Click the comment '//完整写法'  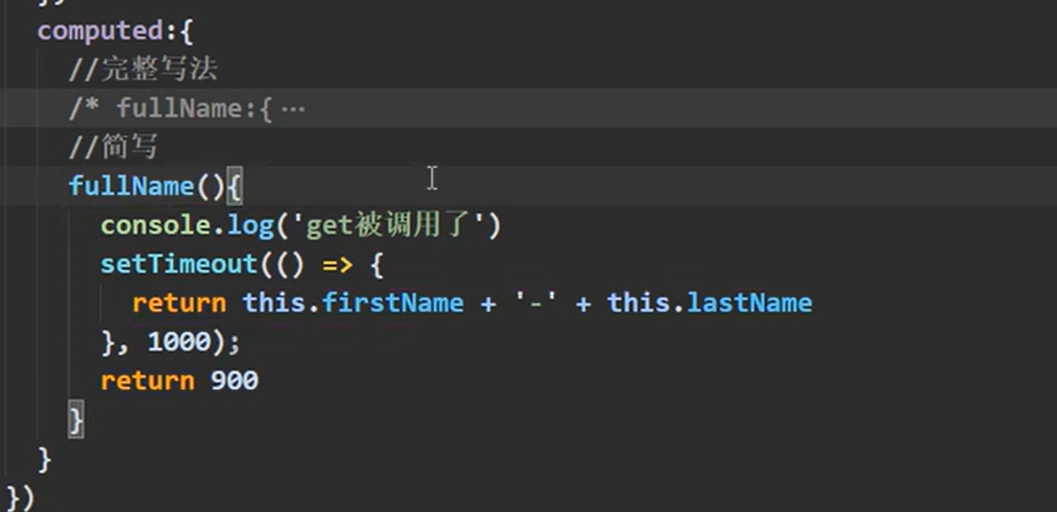tap(143, 69)
